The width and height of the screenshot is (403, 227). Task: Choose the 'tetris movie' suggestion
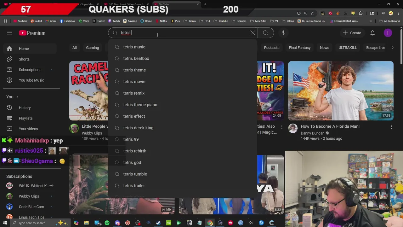[183, 82]
